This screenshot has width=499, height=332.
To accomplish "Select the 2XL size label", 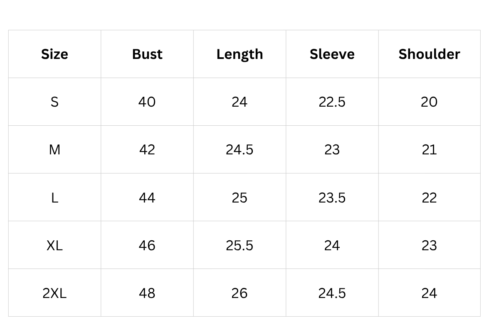I will 54,293.
